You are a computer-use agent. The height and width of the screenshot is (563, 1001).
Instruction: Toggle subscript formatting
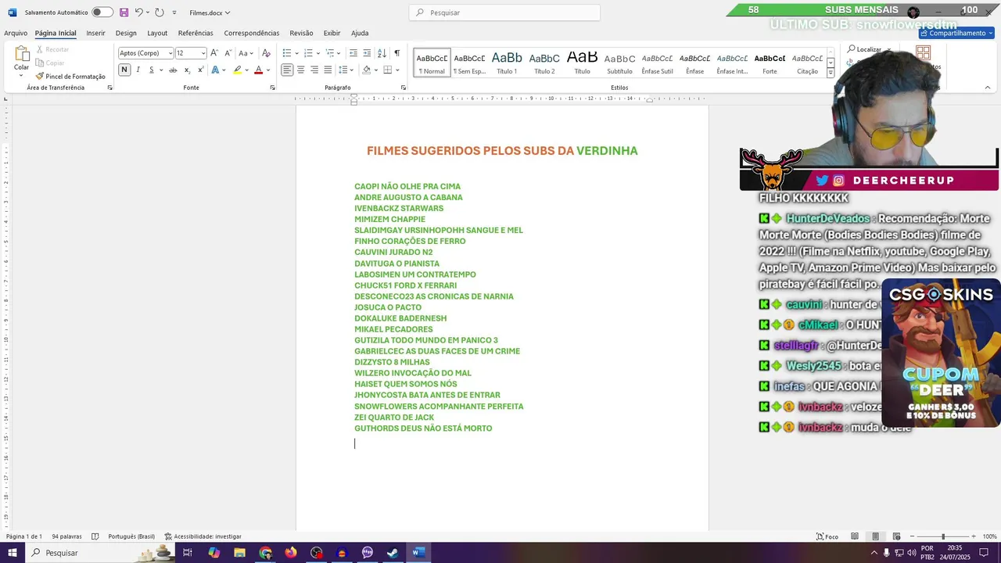click(187, 70)
